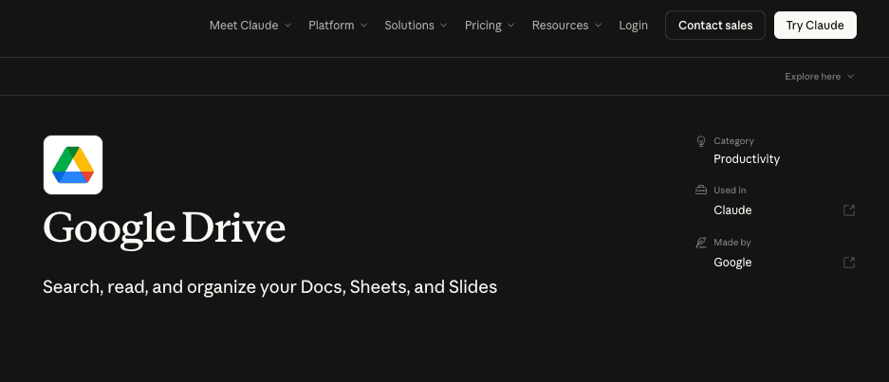Open the Meet Claude menu
This screenshot has height=382, width=889.
[250, 26]
